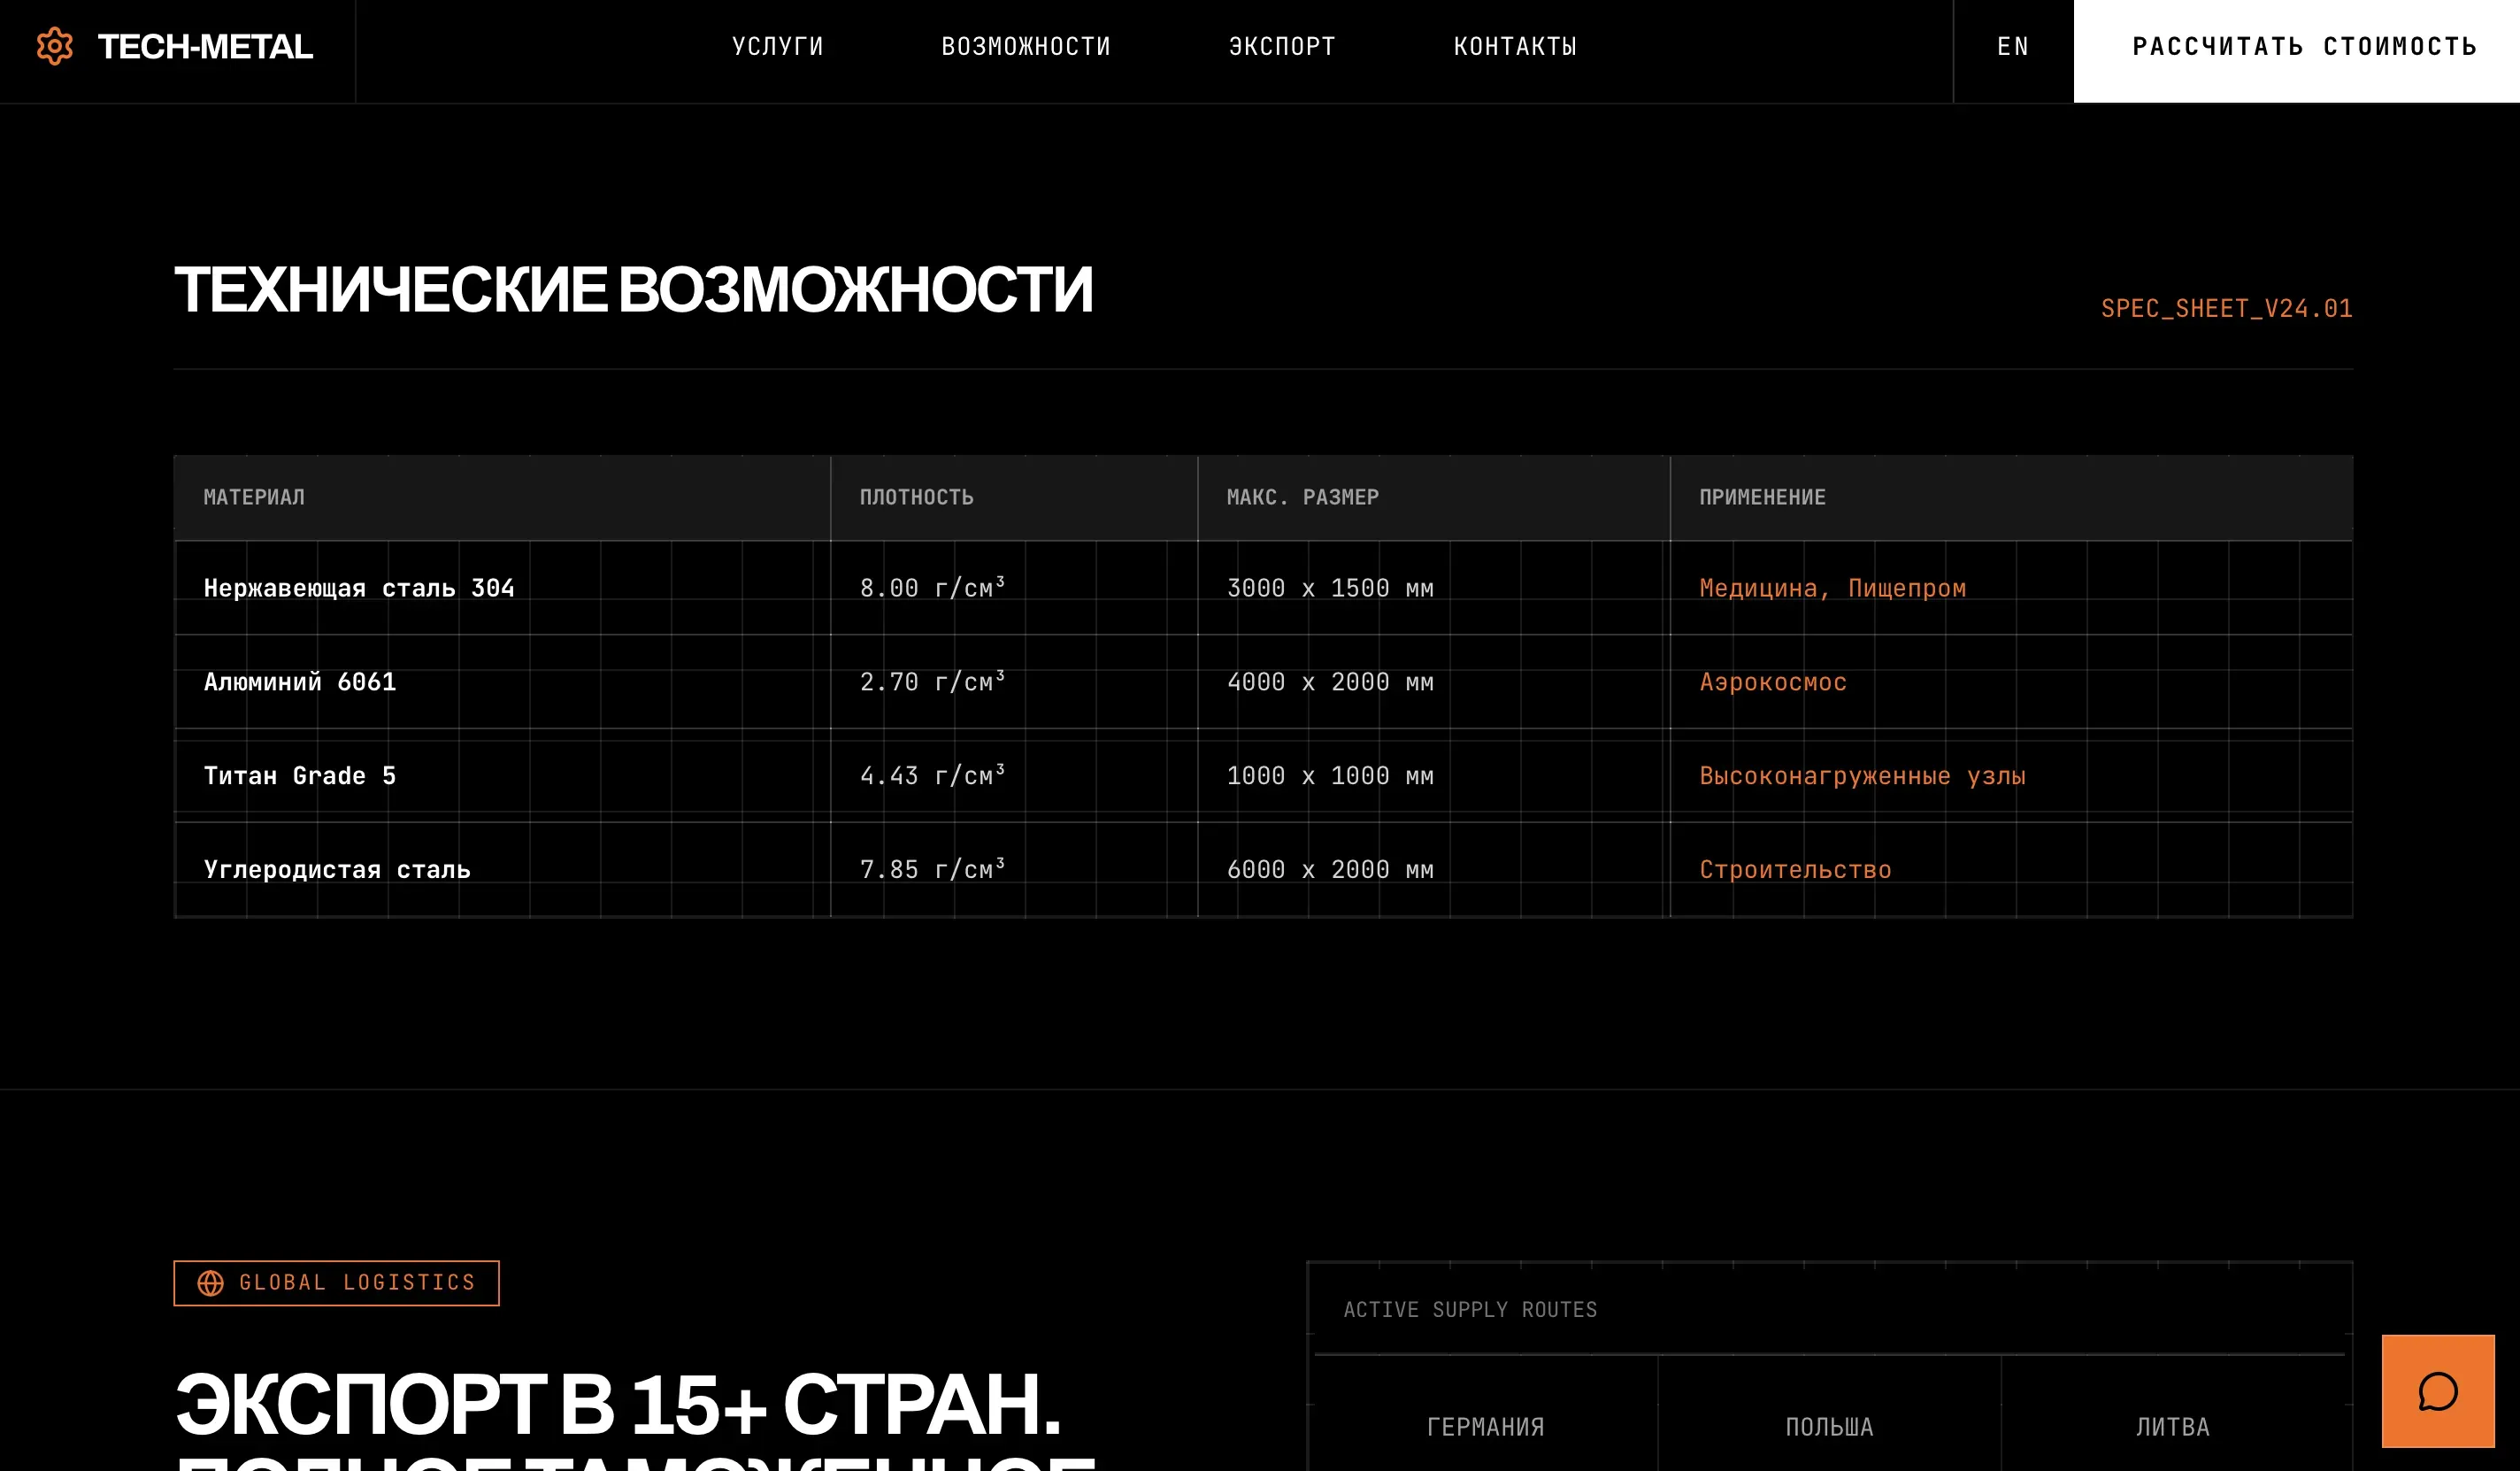Screen dimensions: 2520x1471
Task: Switch language to EN
Action: pyautogui.click(x=2012, y=46)
